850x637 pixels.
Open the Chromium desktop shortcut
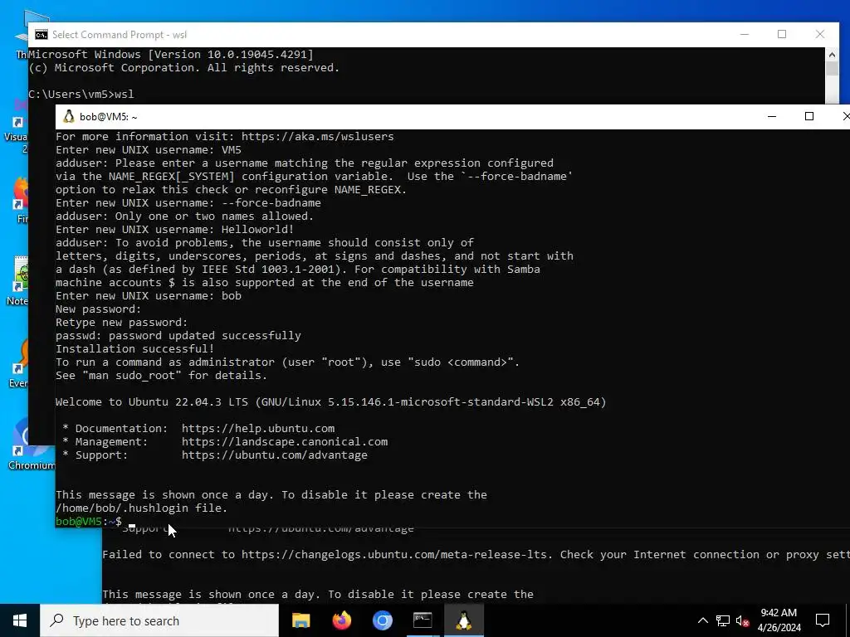pos(32,445)
